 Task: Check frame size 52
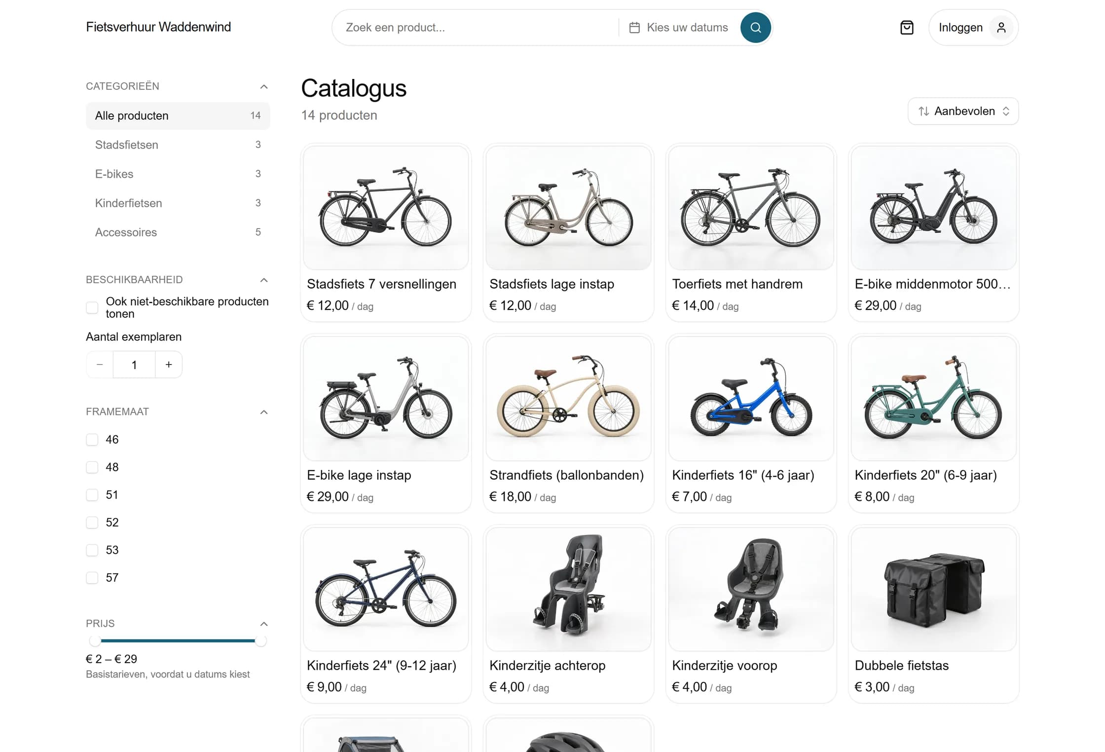click(92, 523)
